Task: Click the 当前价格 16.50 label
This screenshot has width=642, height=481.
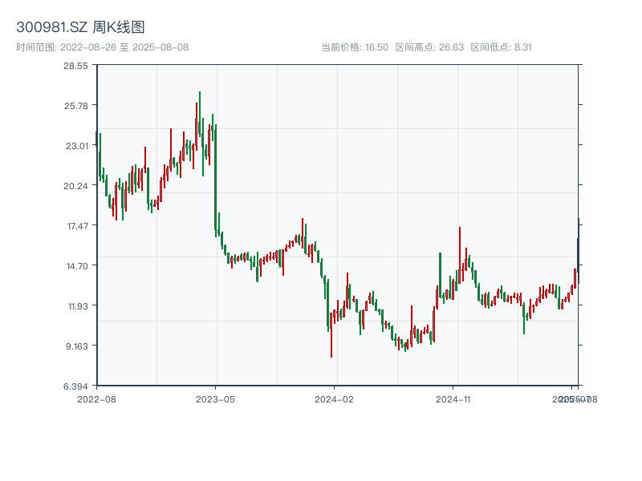Action: [x=355, y=47]
